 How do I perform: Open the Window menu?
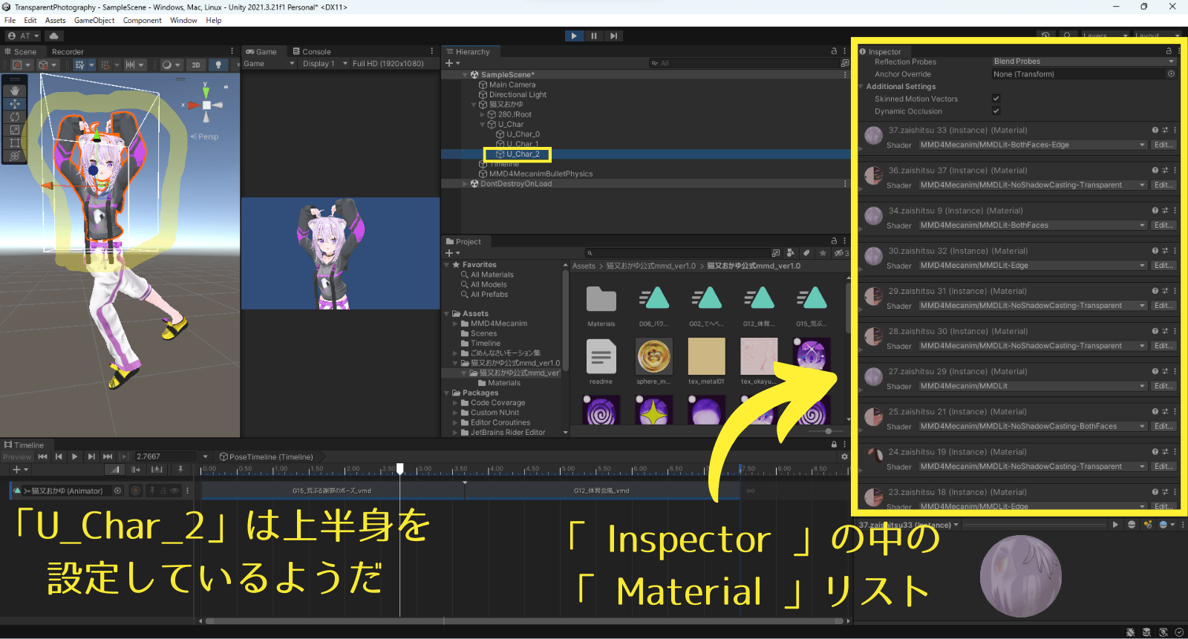click(x=183, y=20)
